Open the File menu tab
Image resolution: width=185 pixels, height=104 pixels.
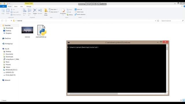tap(3, 6)
